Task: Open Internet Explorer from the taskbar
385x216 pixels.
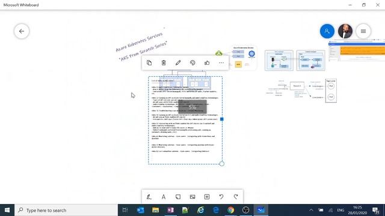Action: click(x=200, y=210)
